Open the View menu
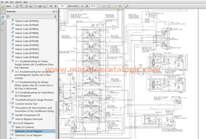Viewport: 206px width, 139px height. 12,2
